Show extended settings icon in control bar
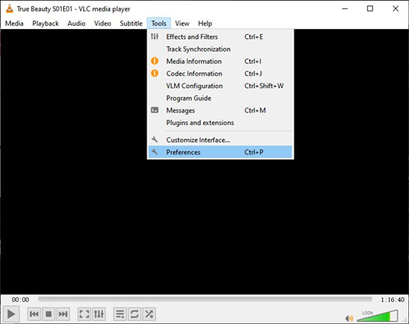Image resolution: width=409 pixels, height=324 pixels. click(99, 314)
